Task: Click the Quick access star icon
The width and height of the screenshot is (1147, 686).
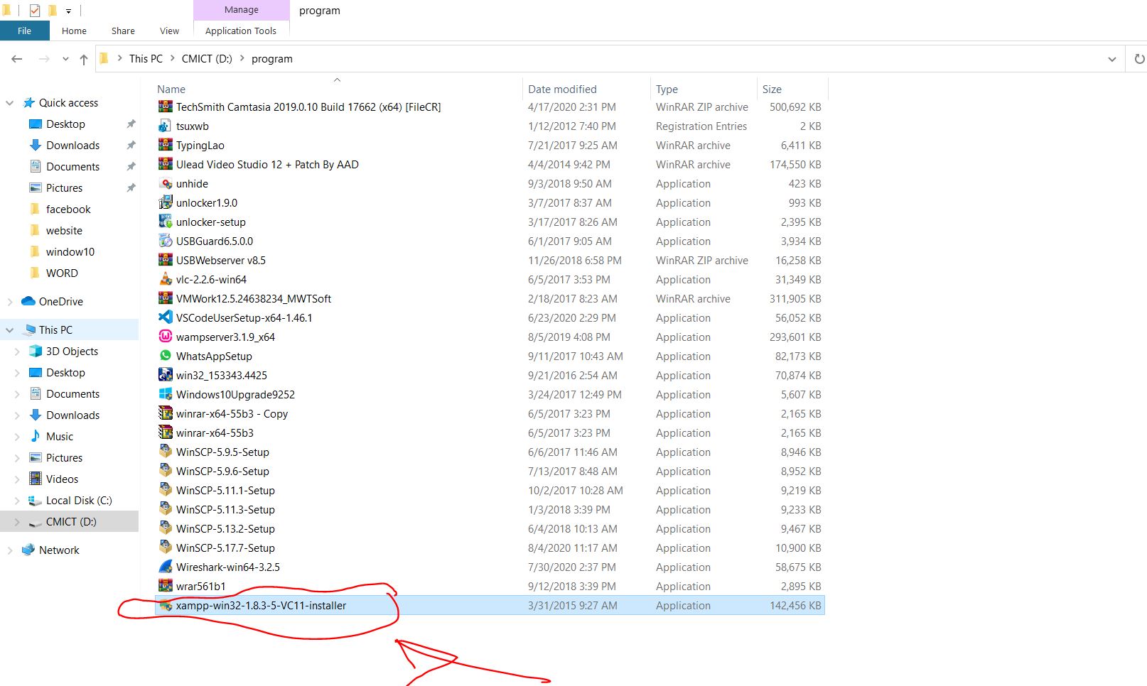Action: click(x=29, y=102)
